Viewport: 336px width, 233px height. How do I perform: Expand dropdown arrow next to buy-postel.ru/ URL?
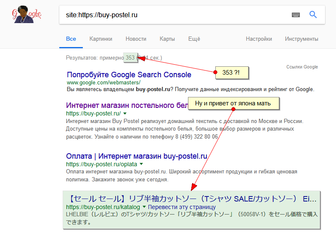125,113
